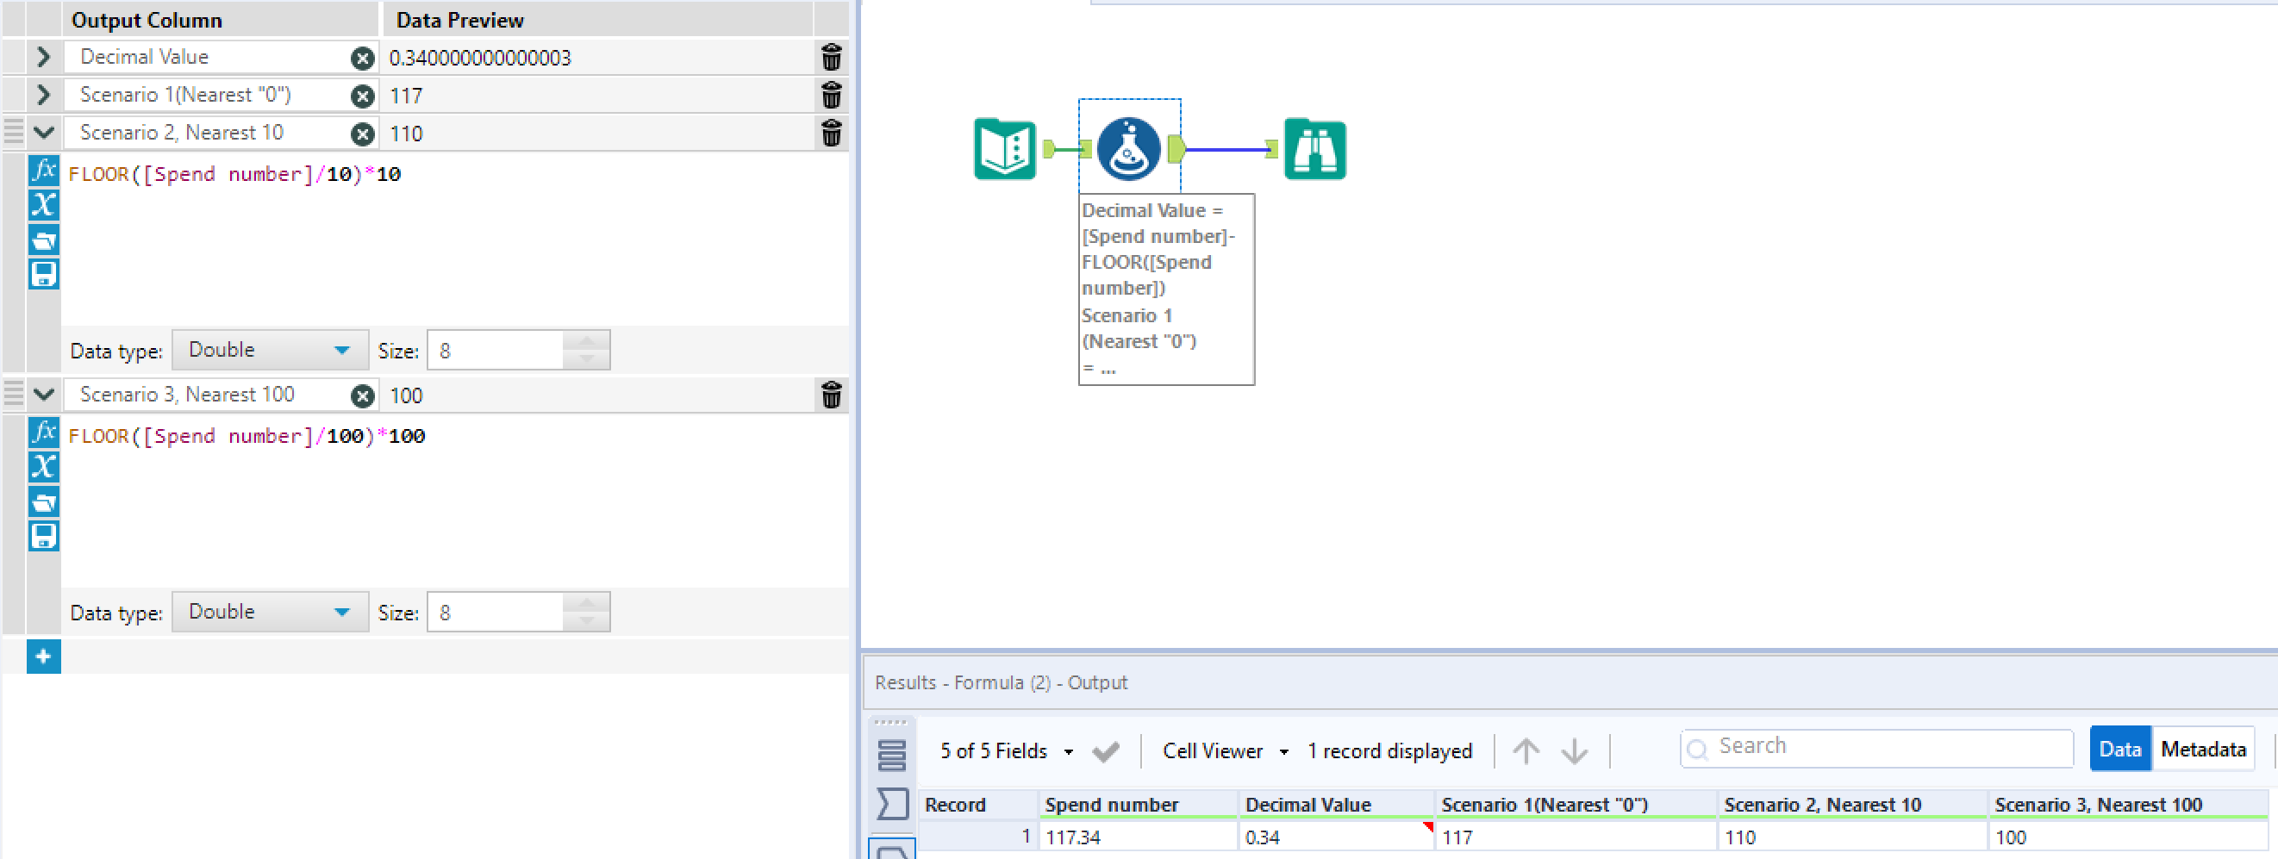Viewport: 2278px width, 859px height.
Task: Select the Input Data tool on the canvas
Action: (1004, 148)
